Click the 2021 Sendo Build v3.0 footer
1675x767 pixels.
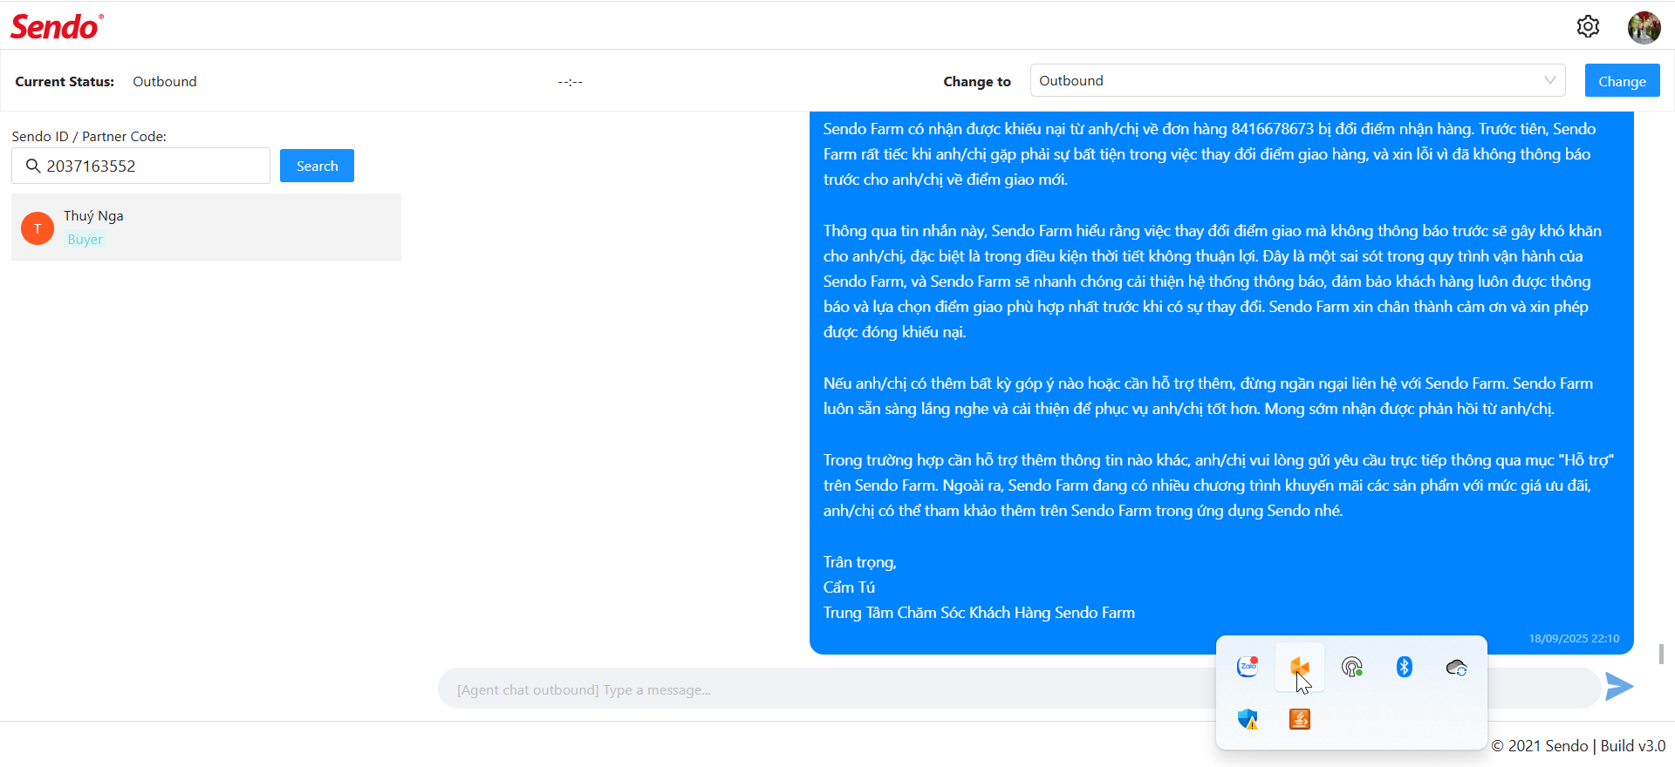[1578, 746]
